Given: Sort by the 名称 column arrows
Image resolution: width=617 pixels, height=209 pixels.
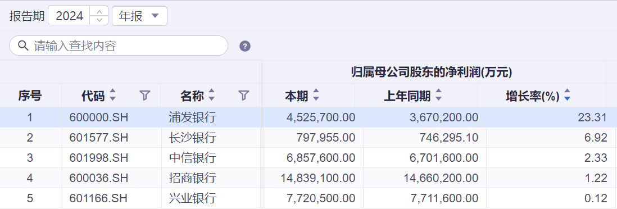Looking at the screenshot, I should pos(212,95).
